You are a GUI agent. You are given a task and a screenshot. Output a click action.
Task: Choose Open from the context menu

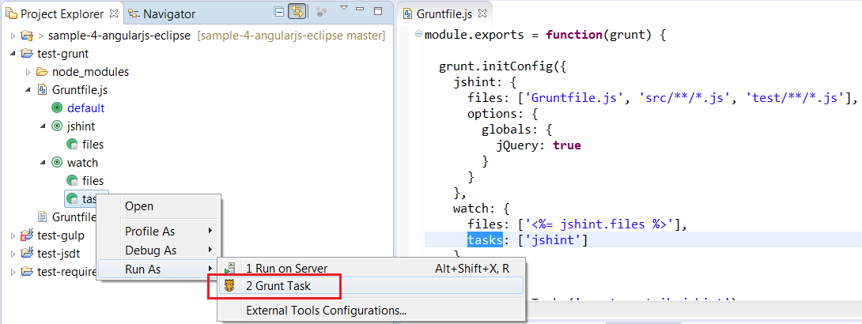139,206
